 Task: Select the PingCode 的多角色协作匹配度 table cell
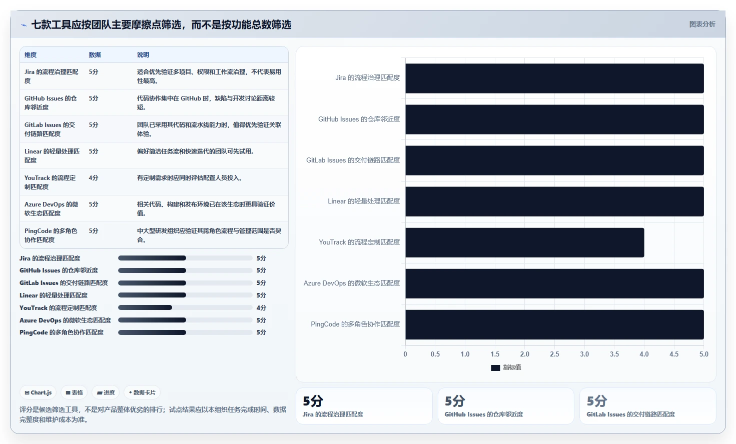(52, 235)
